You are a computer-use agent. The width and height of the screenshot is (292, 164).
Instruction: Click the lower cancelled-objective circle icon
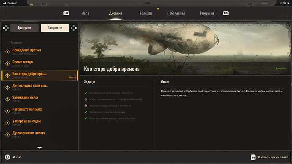tap(86, 106)
